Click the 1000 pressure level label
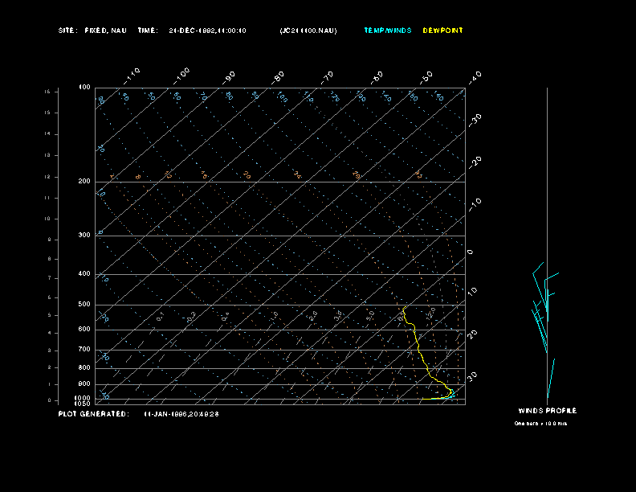 coord(83,398)
